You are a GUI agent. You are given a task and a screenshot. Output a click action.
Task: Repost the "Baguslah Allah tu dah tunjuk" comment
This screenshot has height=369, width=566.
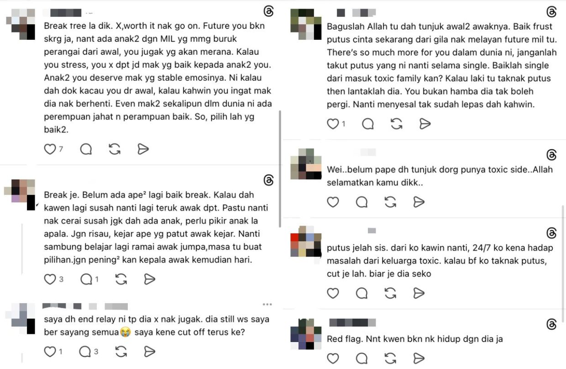397,123
